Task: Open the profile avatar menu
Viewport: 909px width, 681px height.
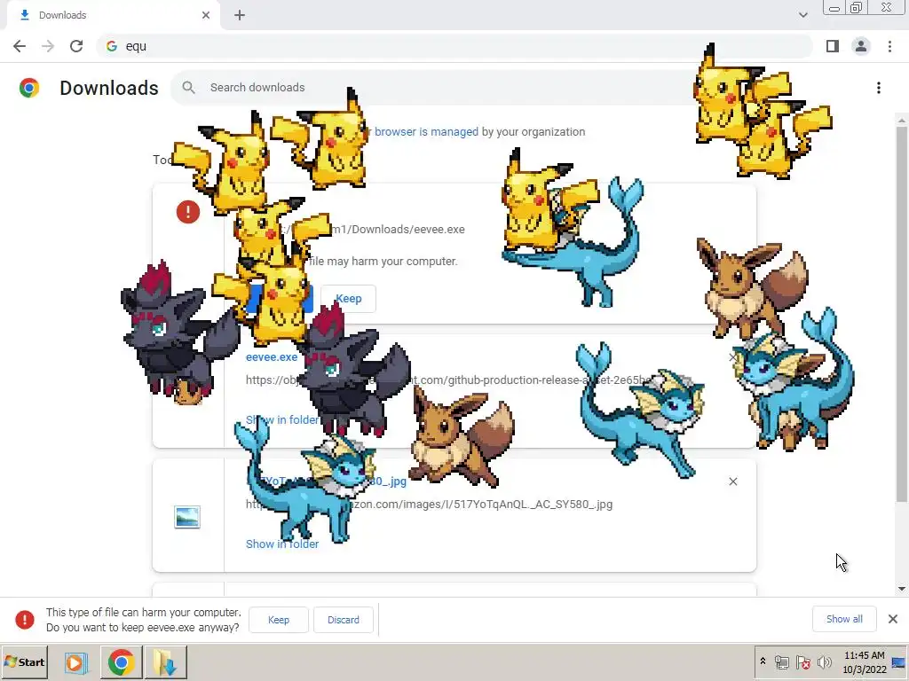Action: pyautogui.click(x=861, y=46)
